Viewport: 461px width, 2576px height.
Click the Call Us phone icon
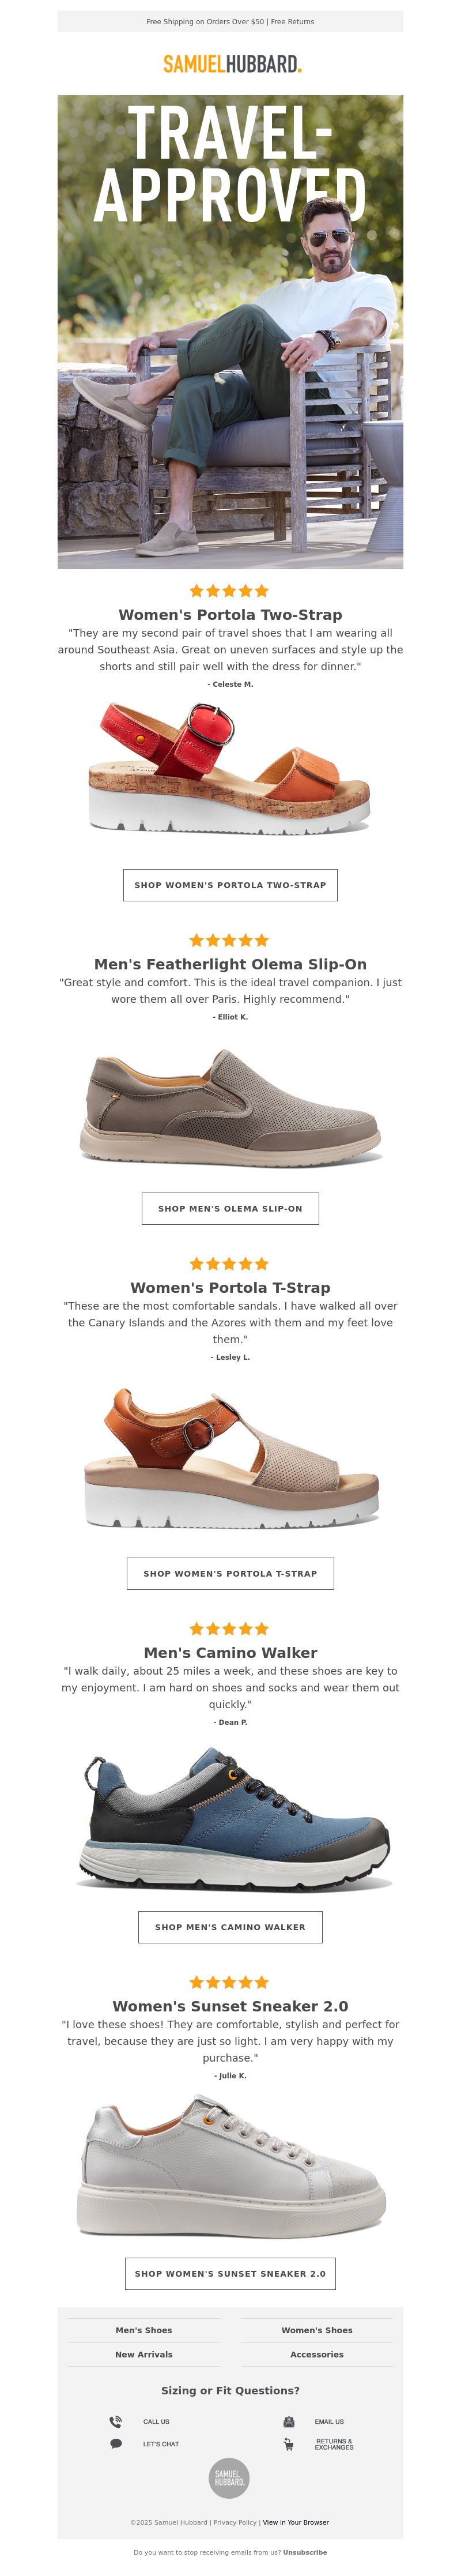tap(115, 2422)
